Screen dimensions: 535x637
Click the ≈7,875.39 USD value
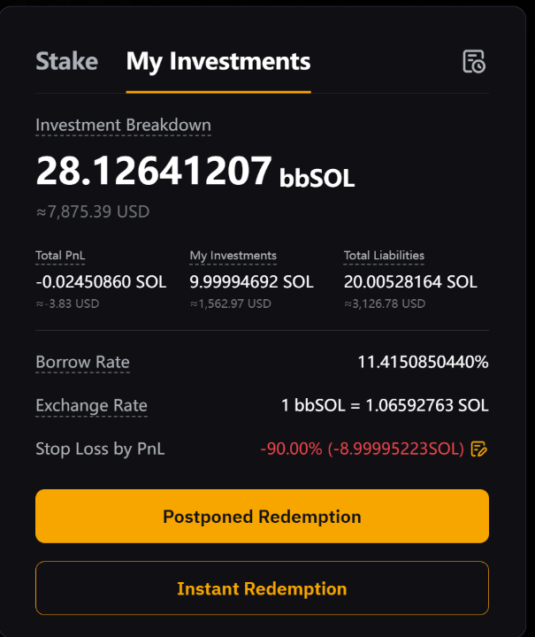pos(92,212)
